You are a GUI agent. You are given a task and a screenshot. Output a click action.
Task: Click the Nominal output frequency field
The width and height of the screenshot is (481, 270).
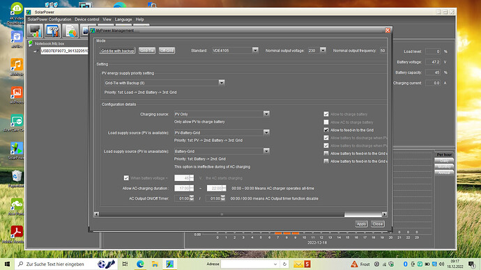[x=383, y=51]
